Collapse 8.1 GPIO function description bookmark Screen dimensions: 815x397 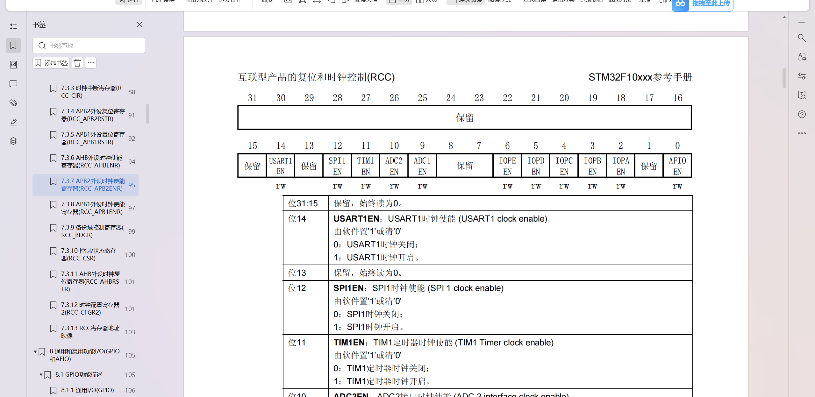click(x=41, y=375)
